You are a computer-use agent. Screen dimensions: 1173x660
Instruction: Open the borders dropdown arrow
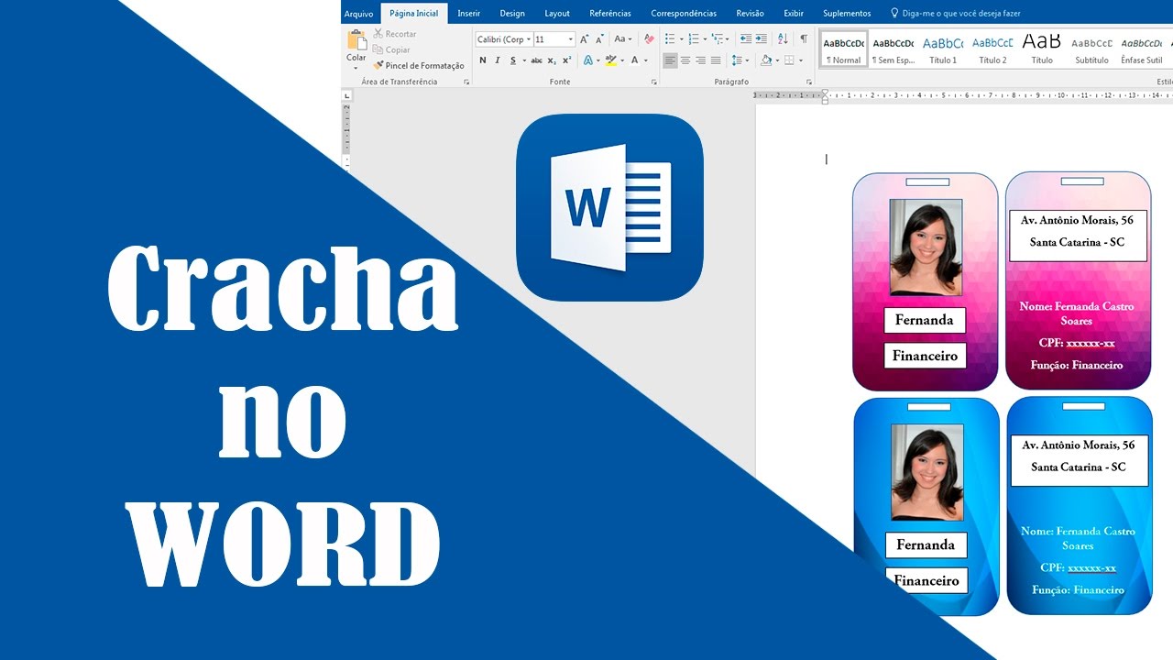click(x=800, y=60)
